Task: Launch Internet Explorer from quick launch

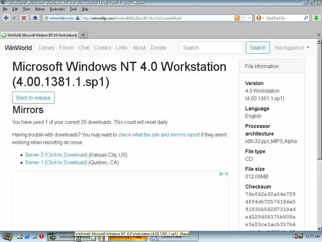Action: (x=27, y=236)
